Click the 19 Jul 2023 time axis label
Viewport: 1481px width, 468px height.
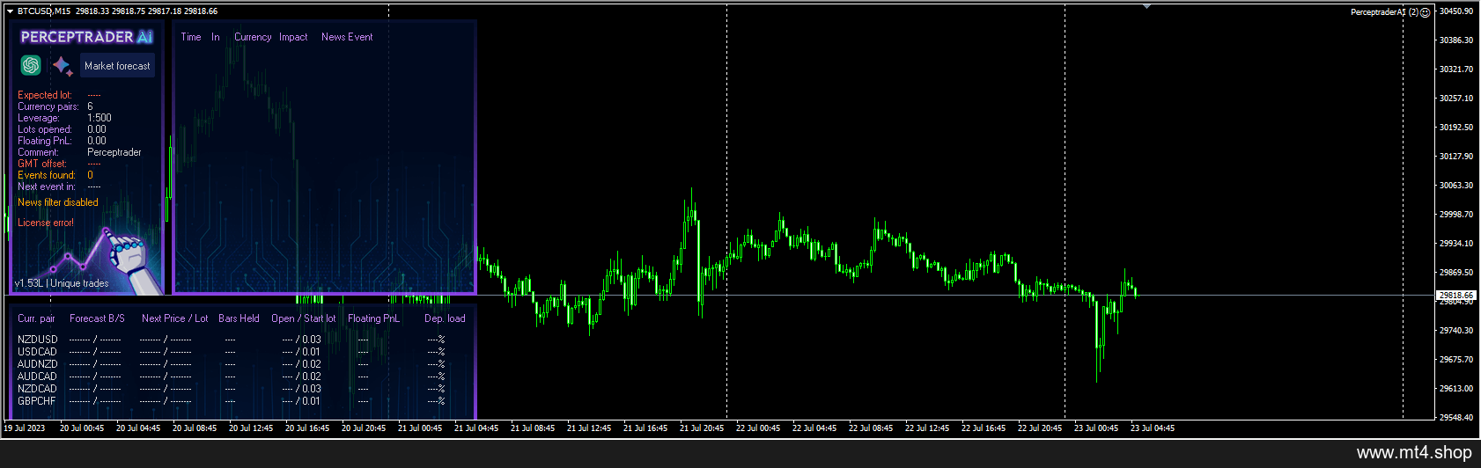(25, 428)
